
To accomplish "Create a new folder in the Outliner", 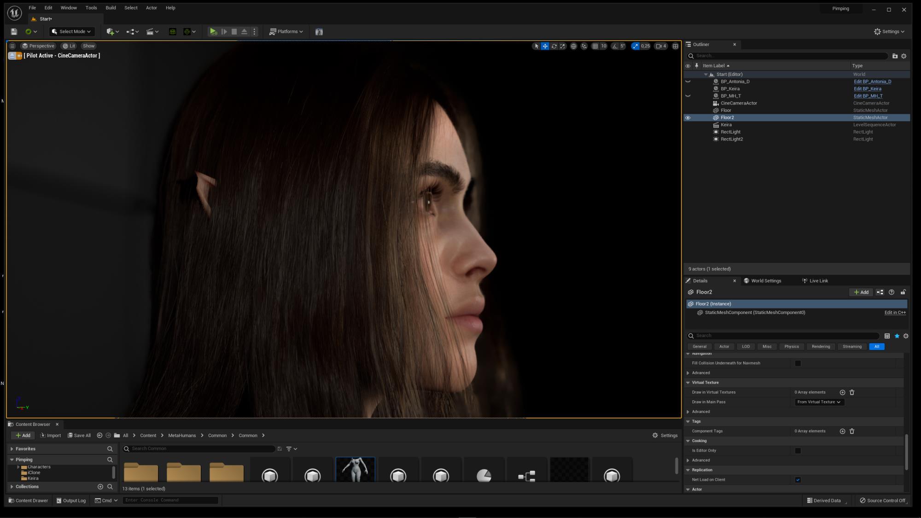I will click(x=895, y=56).
